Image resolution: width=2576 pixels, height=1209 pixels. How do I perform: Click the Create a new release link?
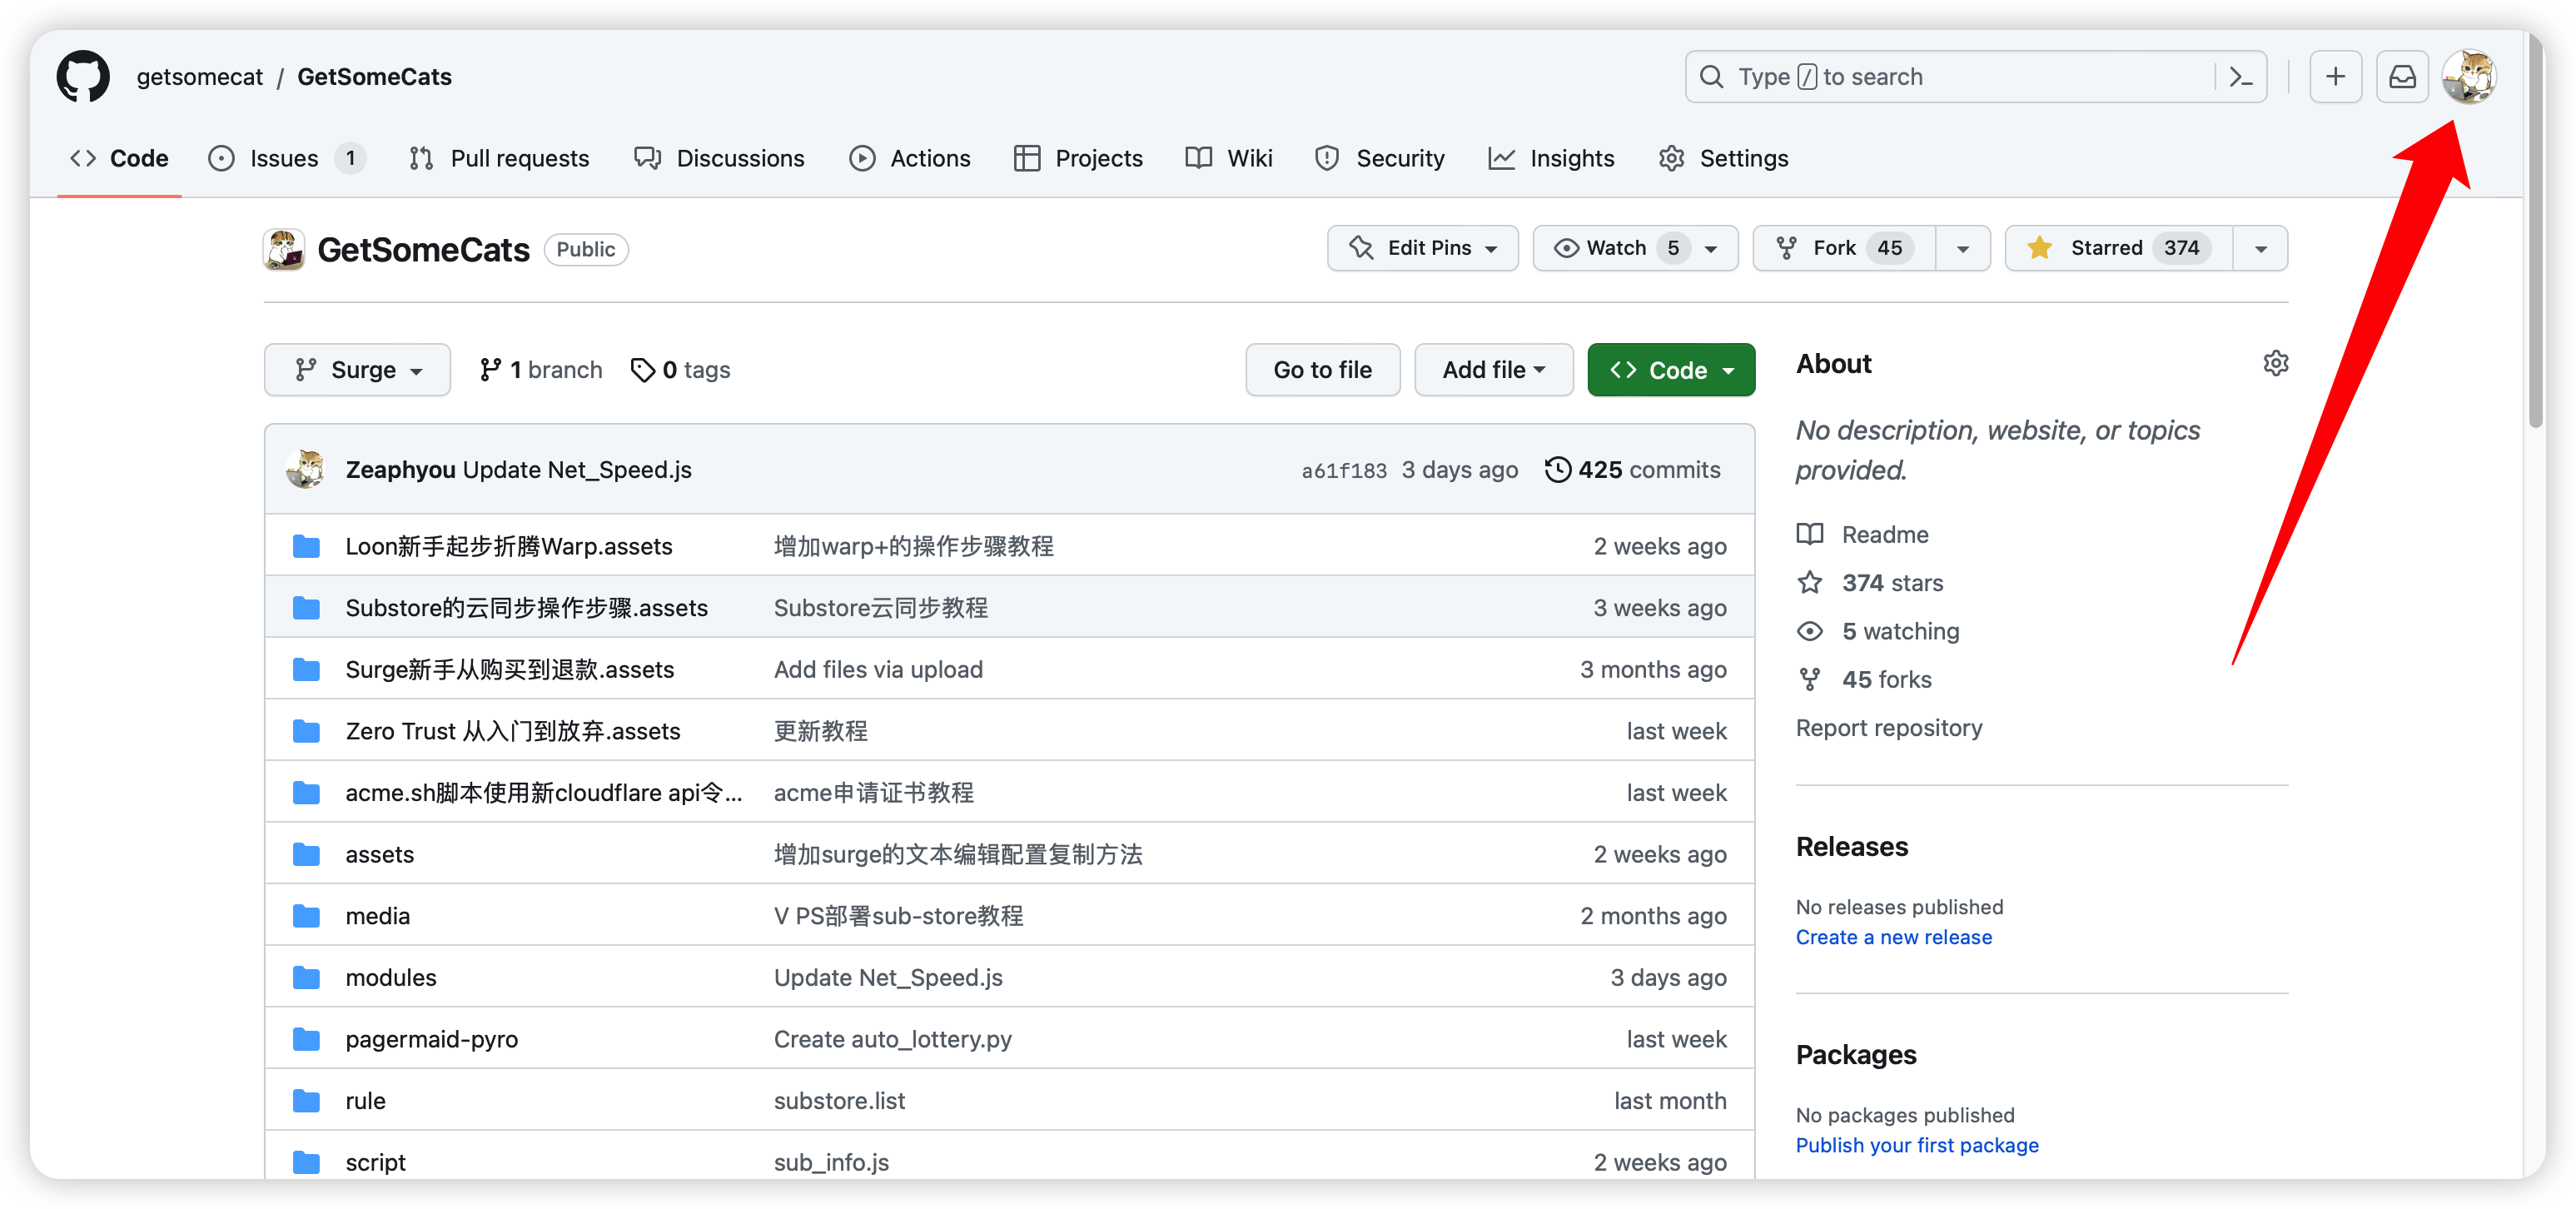pyautogui.click(x=1893, y=937)
